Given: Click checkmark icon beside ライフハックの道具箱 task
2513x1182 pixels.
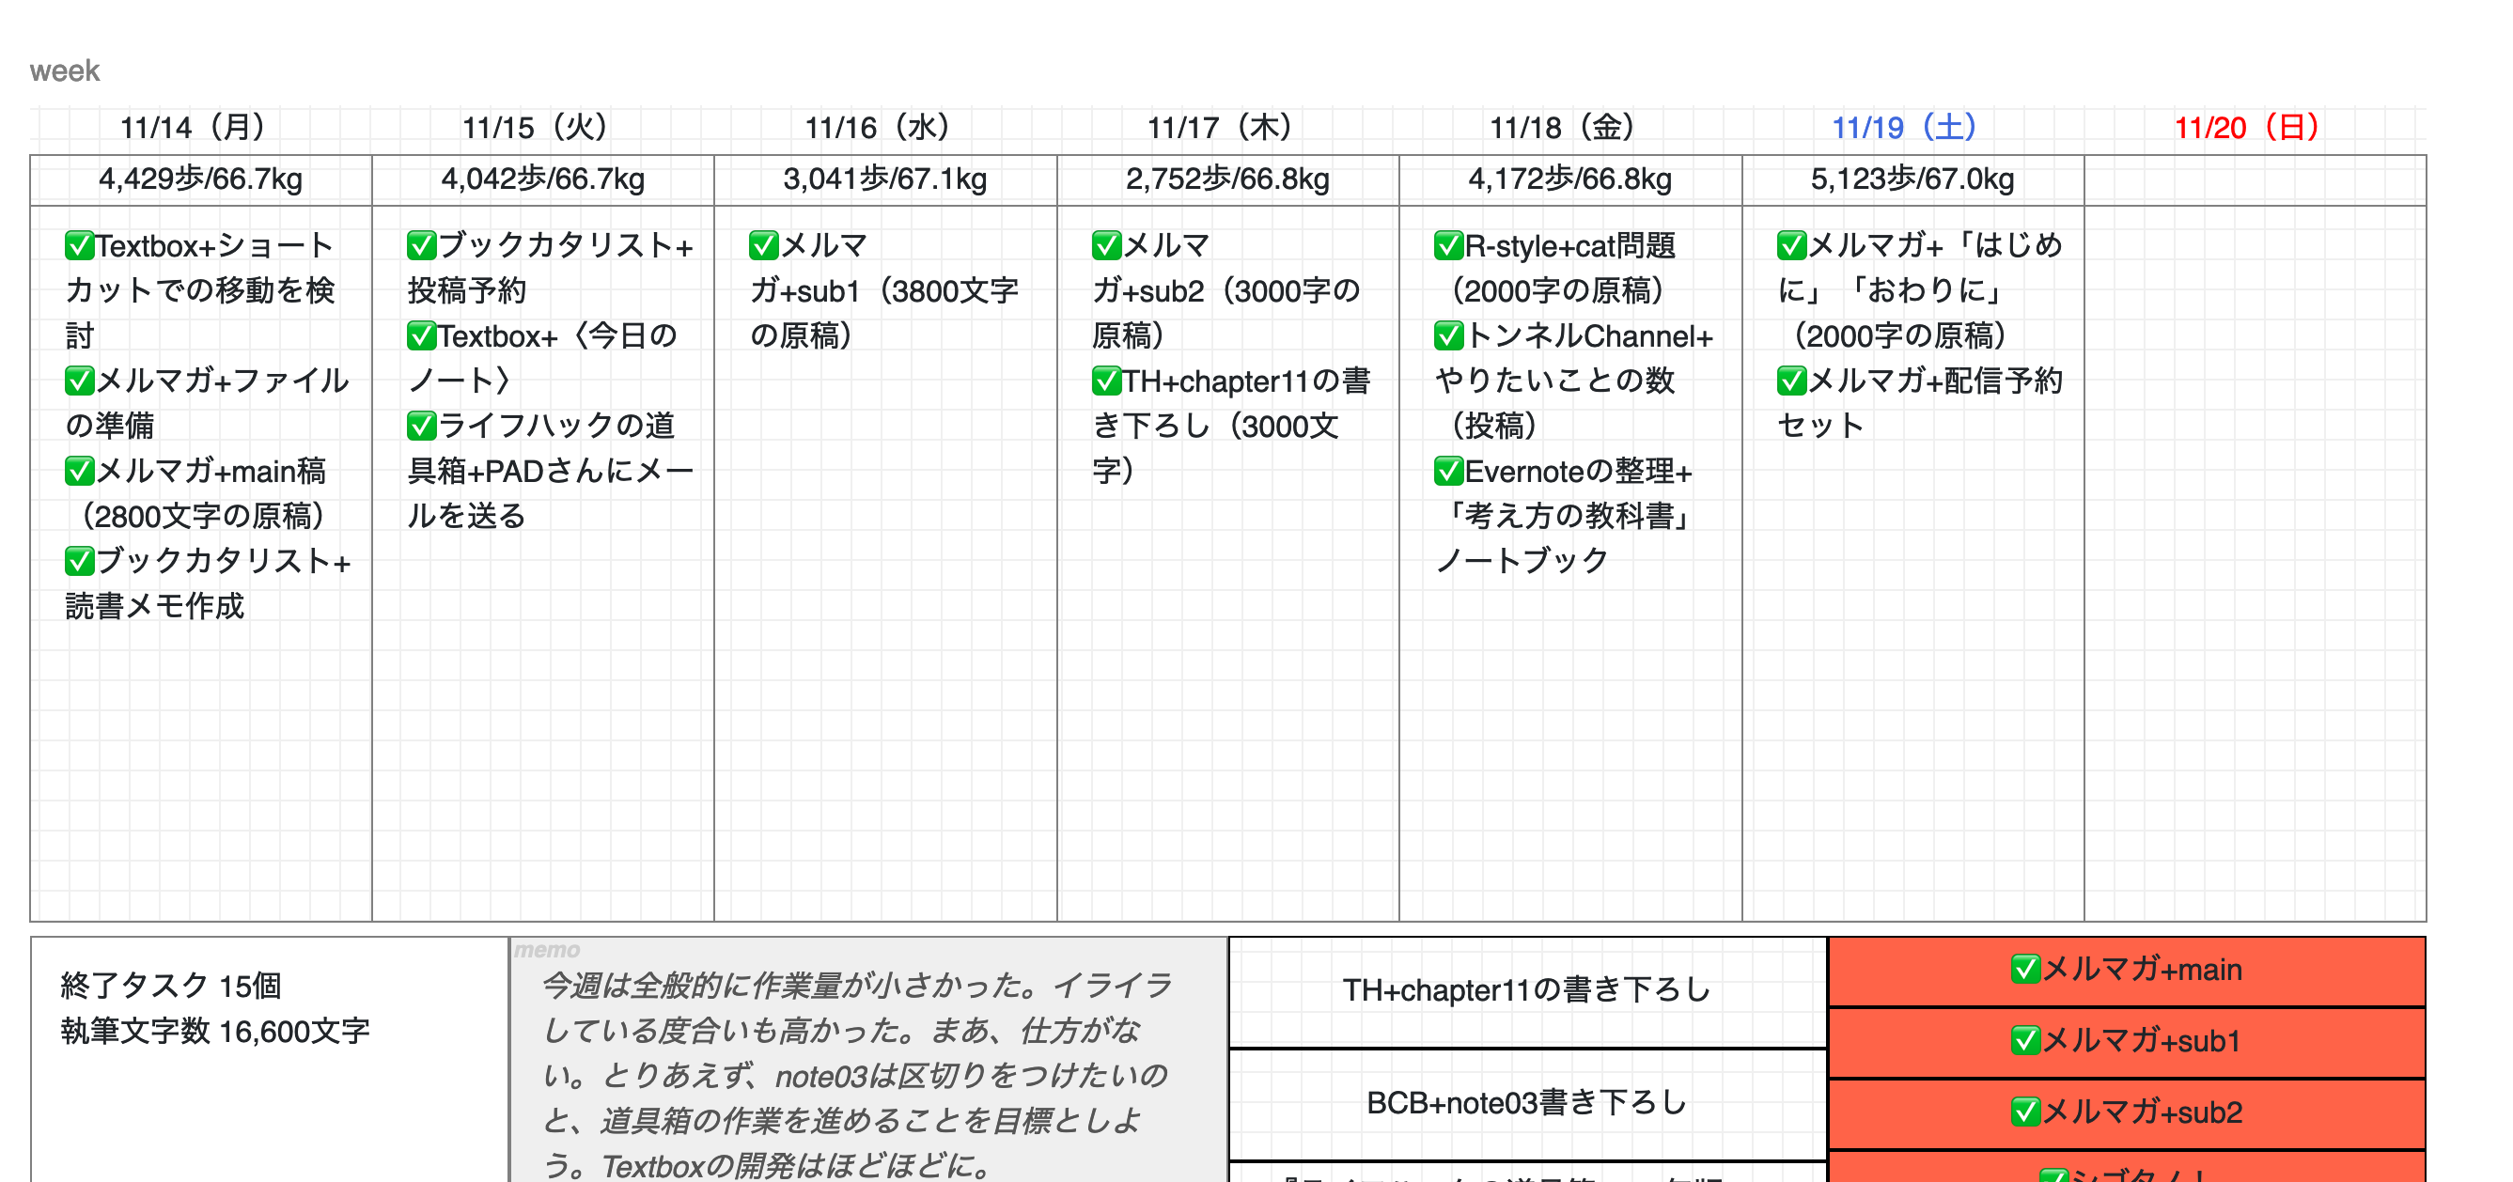Looking at the screenshot, I should pos(421,426).
